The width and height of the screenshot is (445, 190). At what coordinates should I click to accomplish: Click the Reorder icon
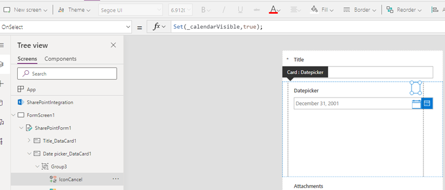point(390,10)
